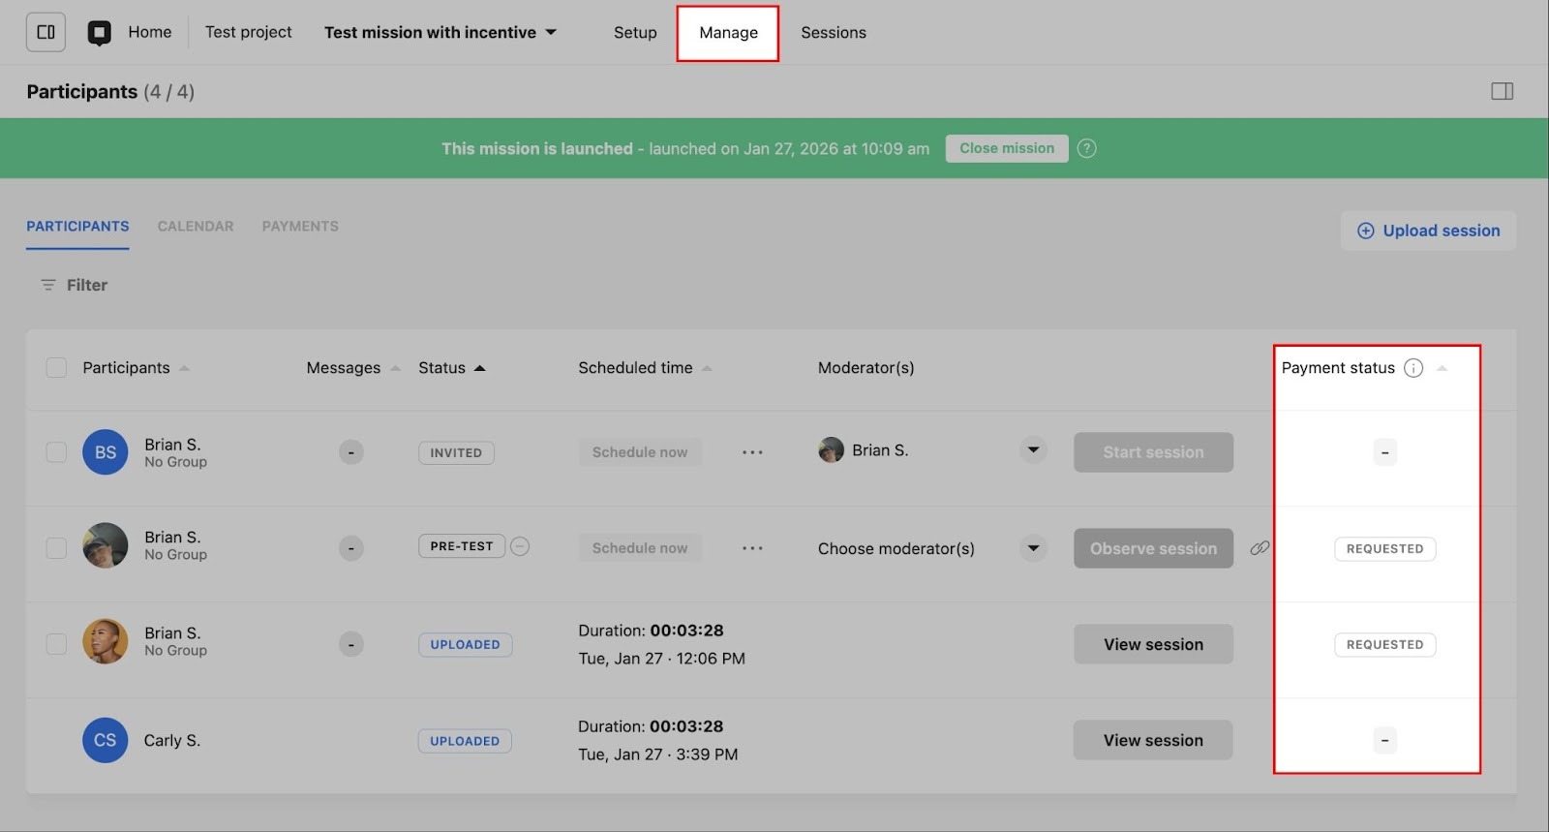The height and width of the screenshot is (832, 1549).
Task: Expand the Choose moderator(s) dropdown arrow
Action: [x=1033, y=548]
